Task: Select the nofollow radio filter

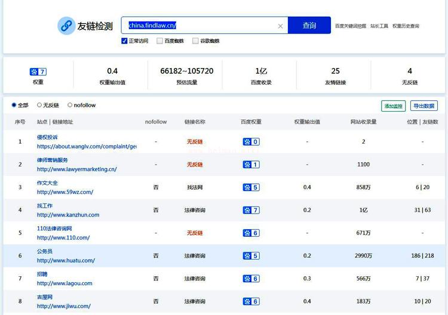Action: coord(70,105)
